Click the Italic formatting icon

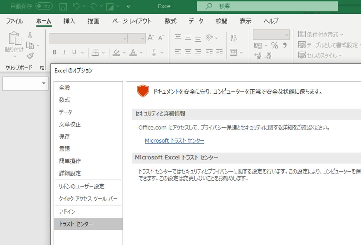(64, 52)
